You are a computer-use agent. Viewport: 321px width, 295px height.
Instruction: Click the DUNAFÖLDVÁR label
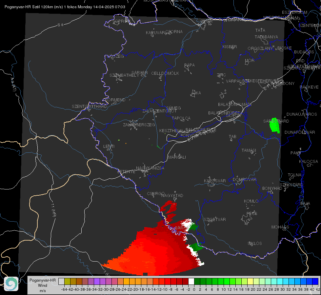pos(300,132)
